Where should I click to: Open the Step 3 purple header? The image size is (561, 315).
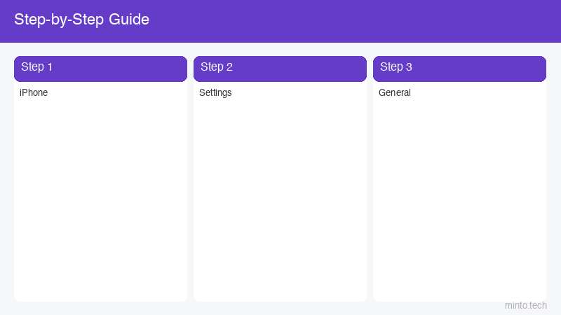click(460, 69)
